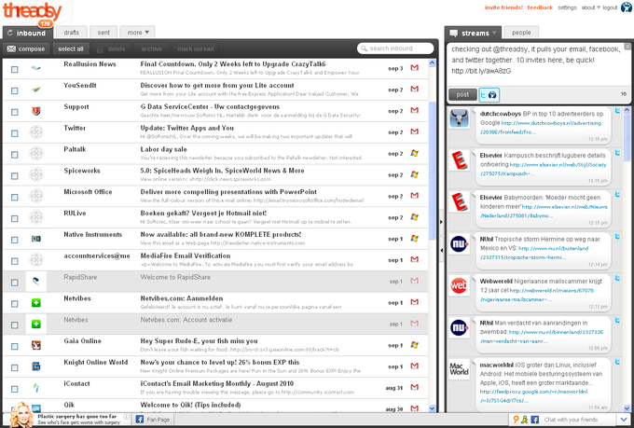Click the Windows Live icon on Spiceworks row
634x428 pixels.
tap(415, 174)
